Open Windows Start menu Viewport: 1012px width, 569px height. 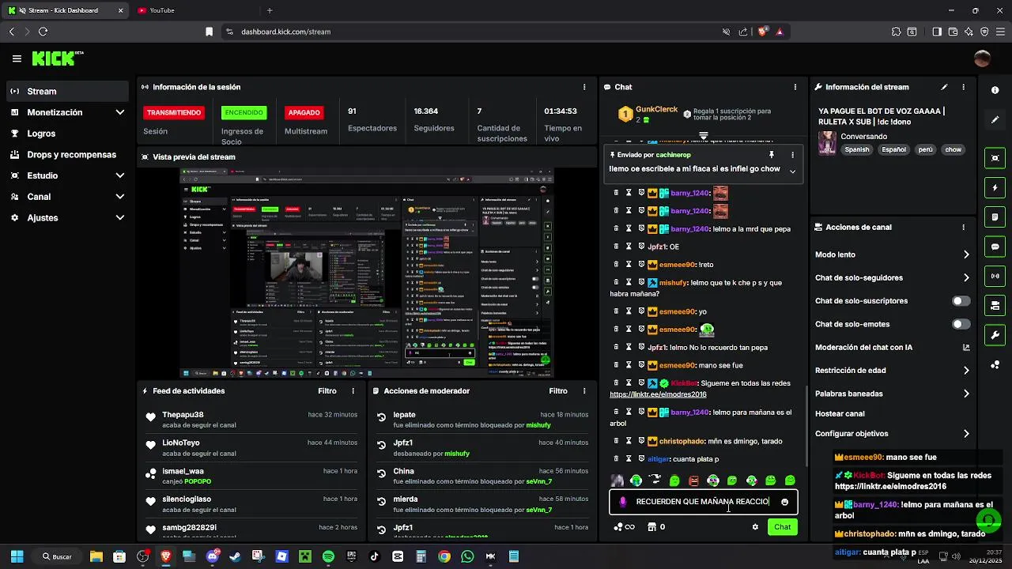coord(17,556)
